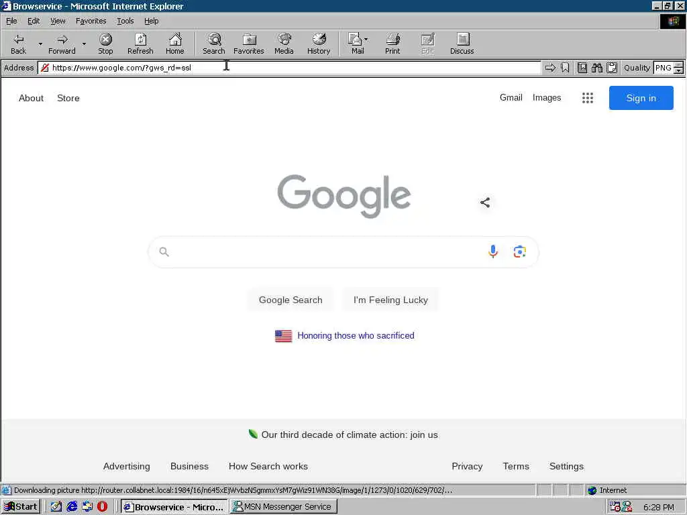Open the Honoring those who sacrificed link
This screenshot has width=687, height=515.
356,335
